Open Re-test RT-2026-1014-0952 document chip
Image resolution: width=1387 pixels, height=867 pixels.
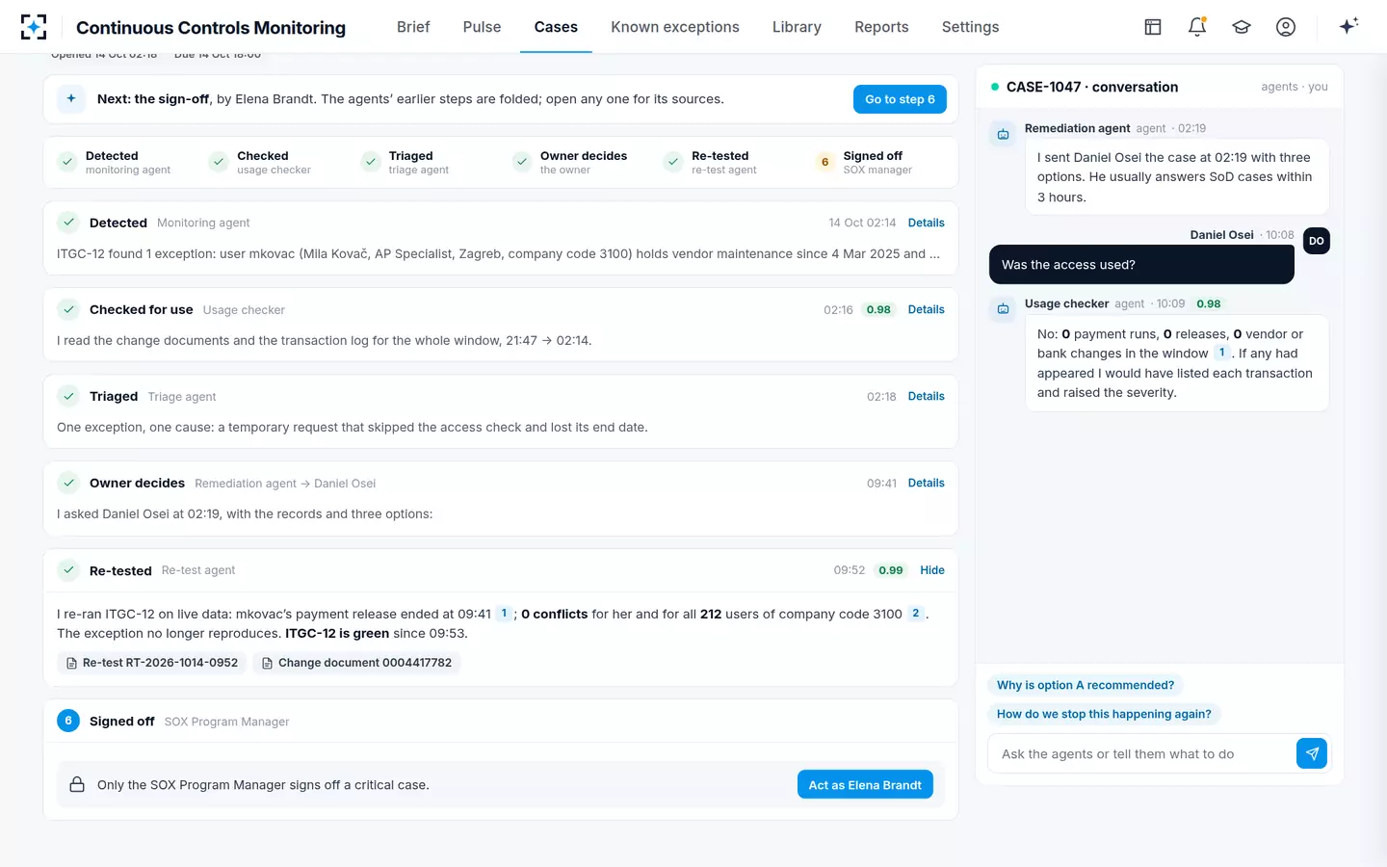pos(152,663)
